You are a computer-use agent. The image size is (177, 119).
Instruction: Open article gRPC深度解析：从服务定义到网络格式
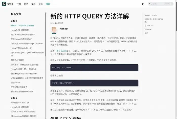click(x=27, y=78)
